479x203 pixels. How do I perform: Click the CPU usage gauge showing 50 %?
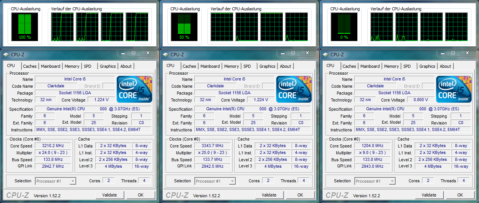(184, 26)
